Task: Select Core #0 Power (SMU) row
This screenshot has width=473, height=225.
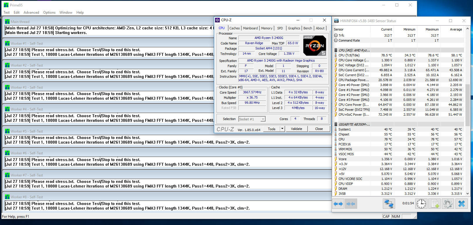Action: pos(399,85)
